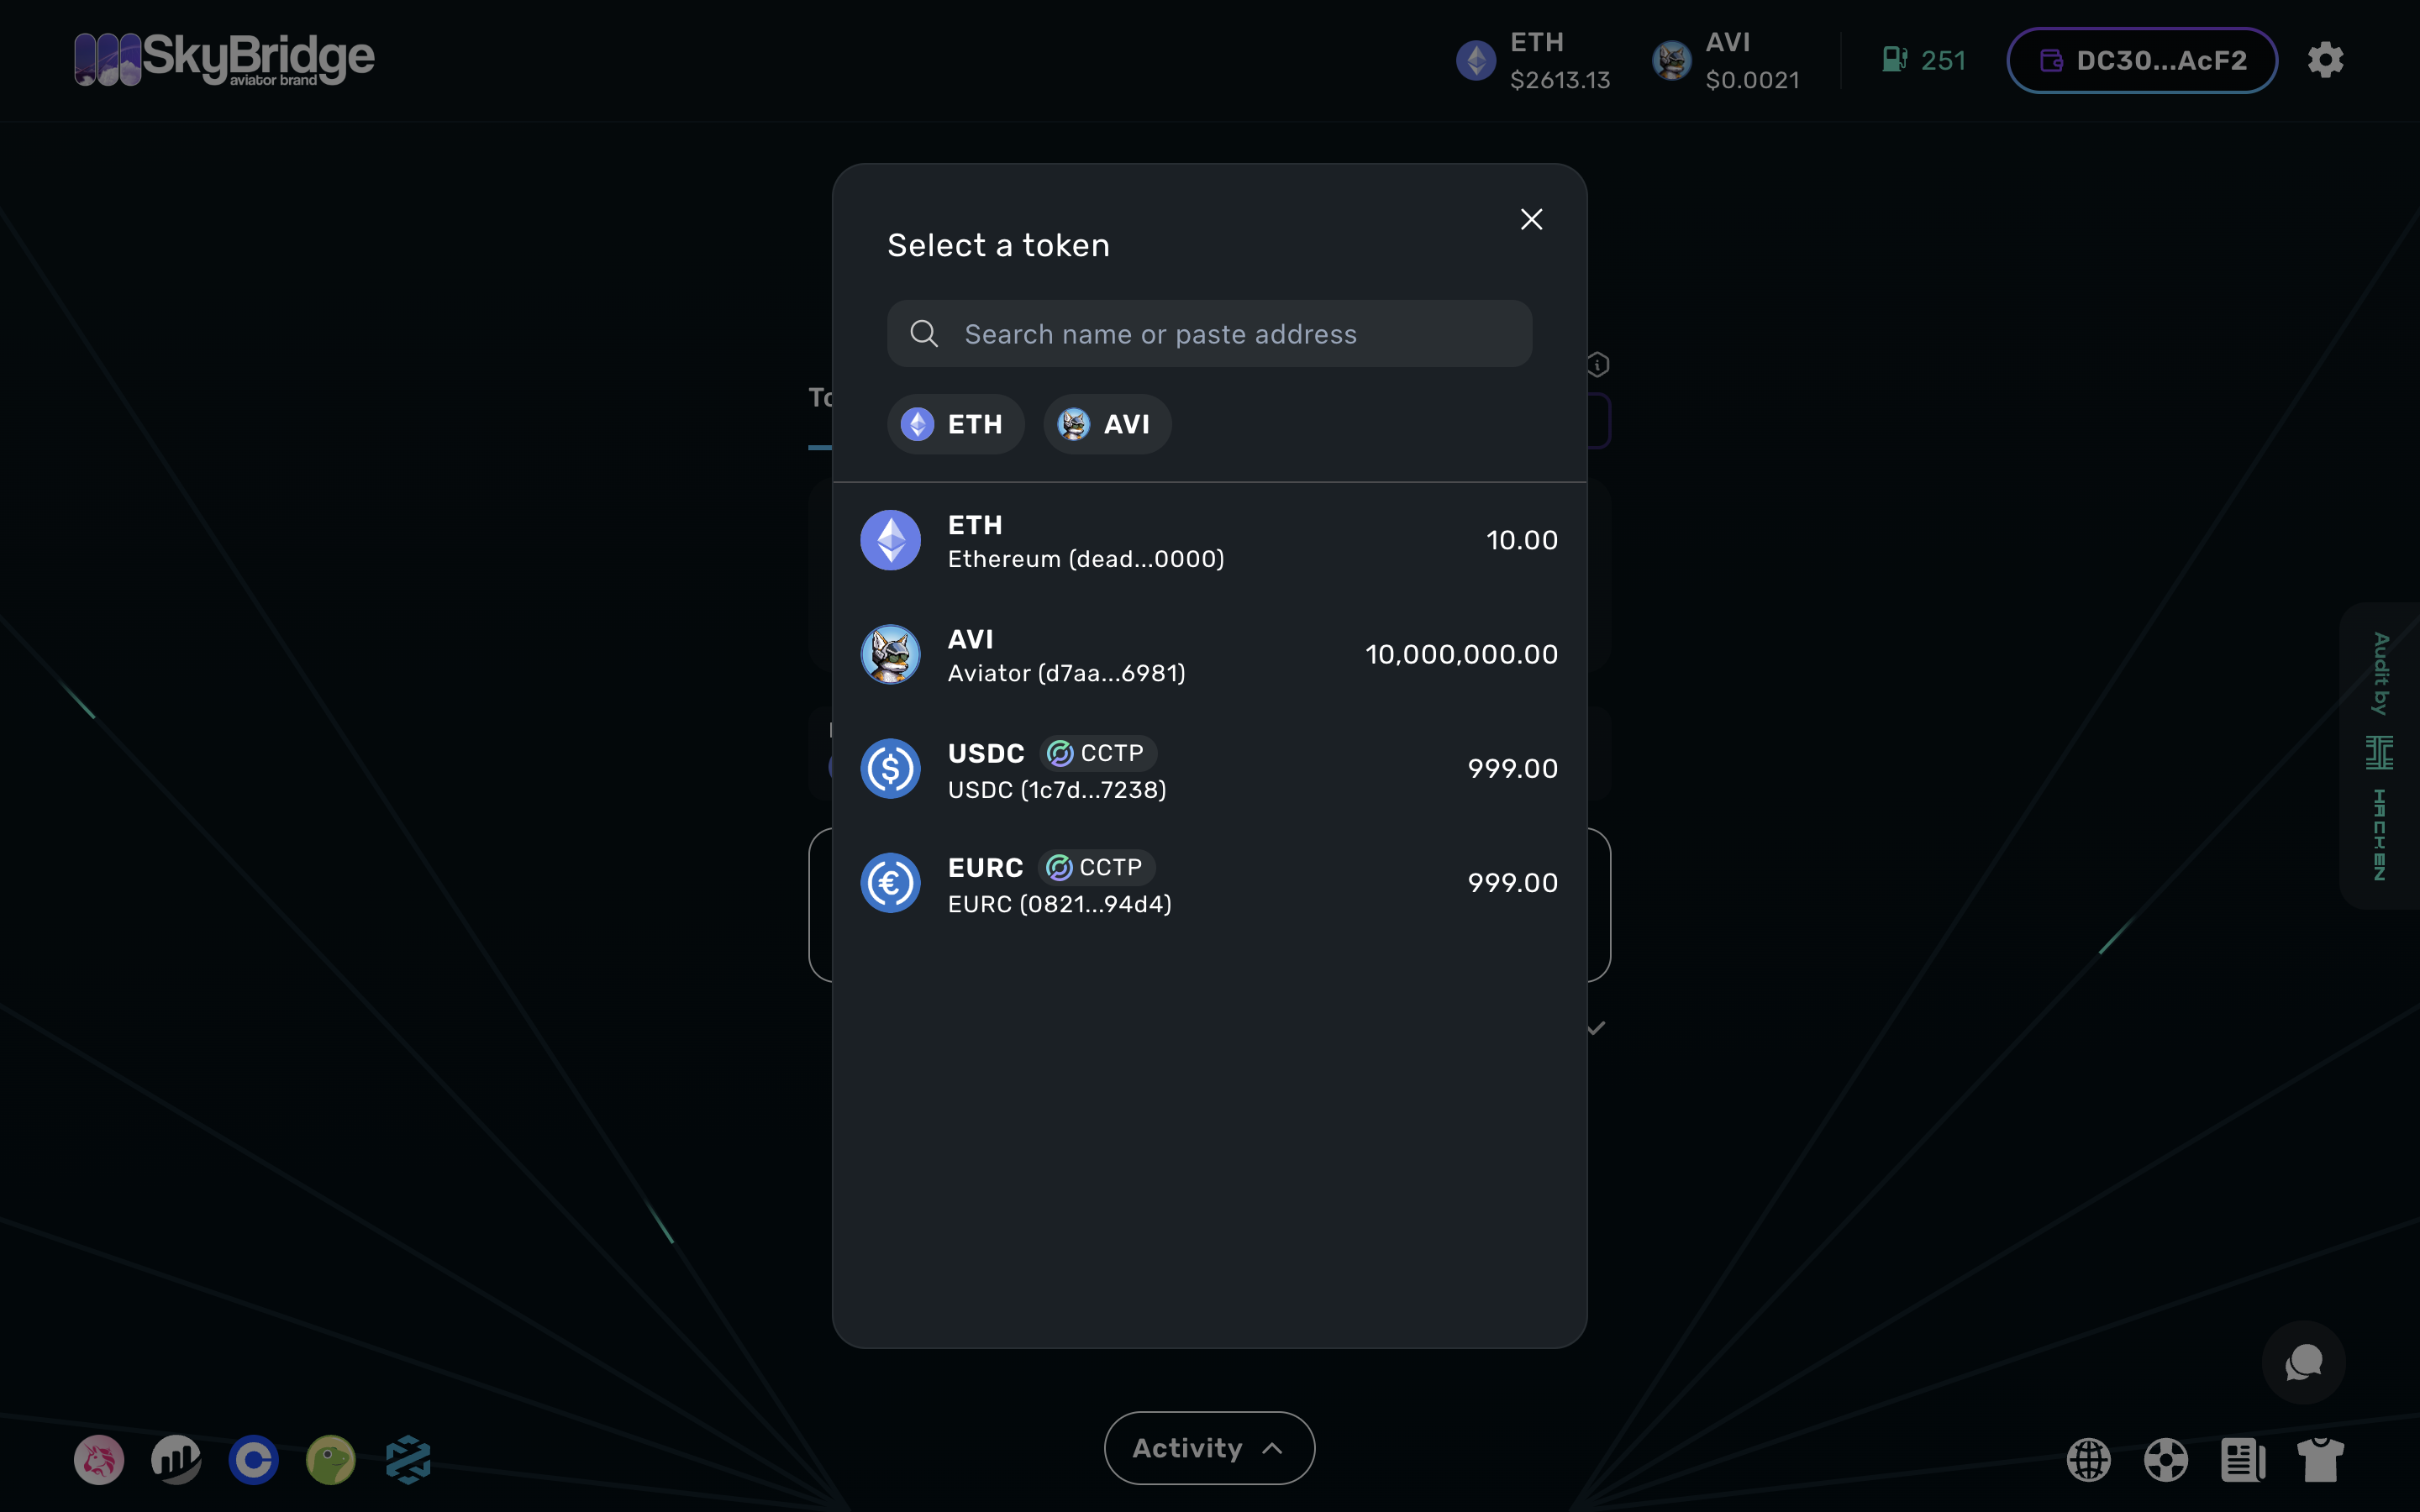Open the settings gear in the header
This screenshot has width=2420, height=1512.
pyautogui.click(x=2325, y=59)
